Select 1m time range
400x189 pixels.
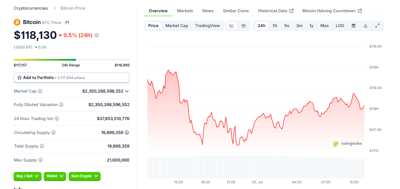(x=287, y=26)
